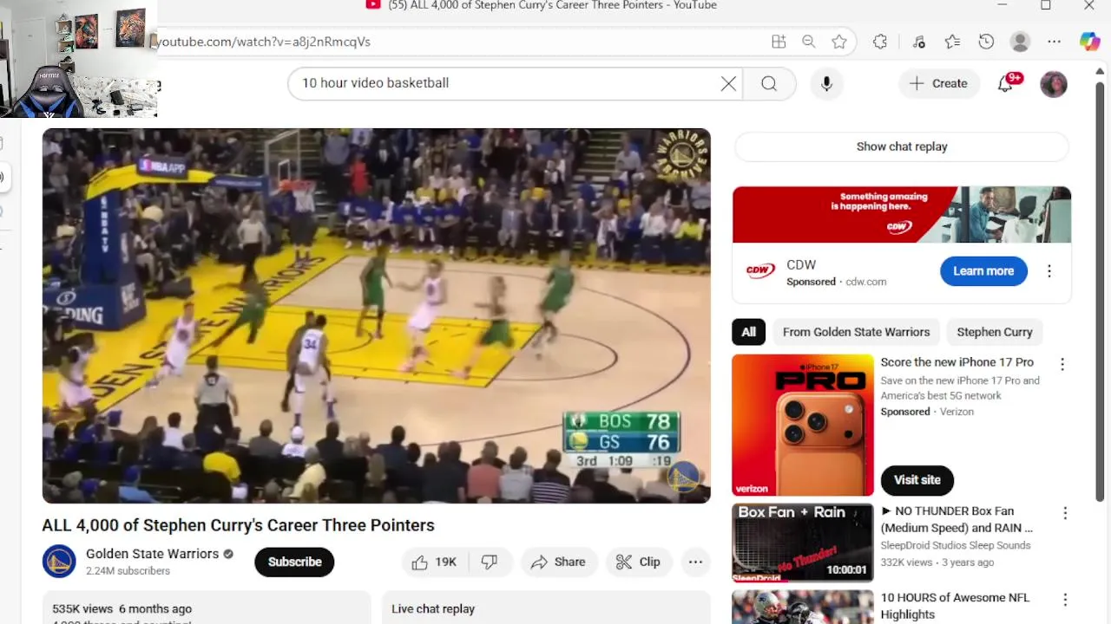1111x624 pixels.
Task: Click Learn more on the CDW ad
Action: pos(983,271)
